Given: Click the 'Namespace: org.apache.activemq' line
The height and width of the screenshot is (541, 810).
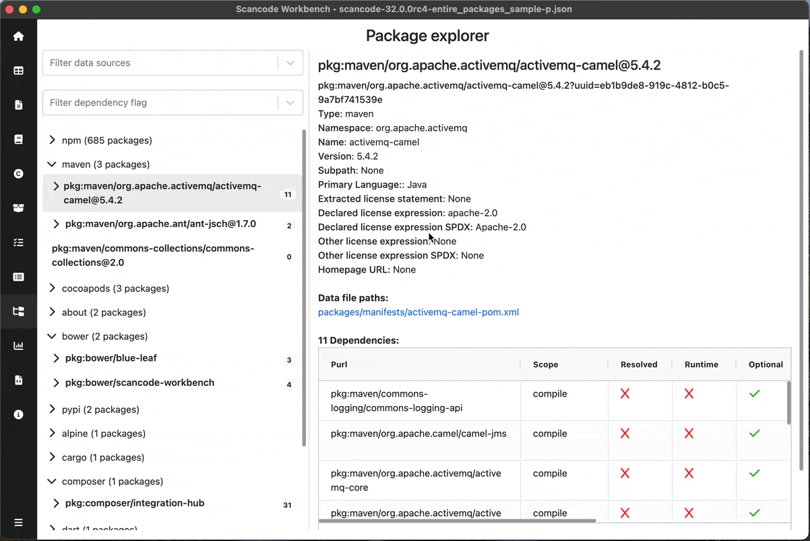Looking at the screenshot, I should click(393, 128).
